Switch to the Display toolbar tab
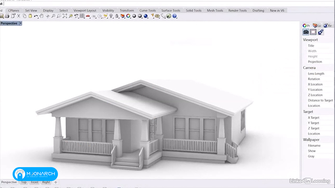 48,10
